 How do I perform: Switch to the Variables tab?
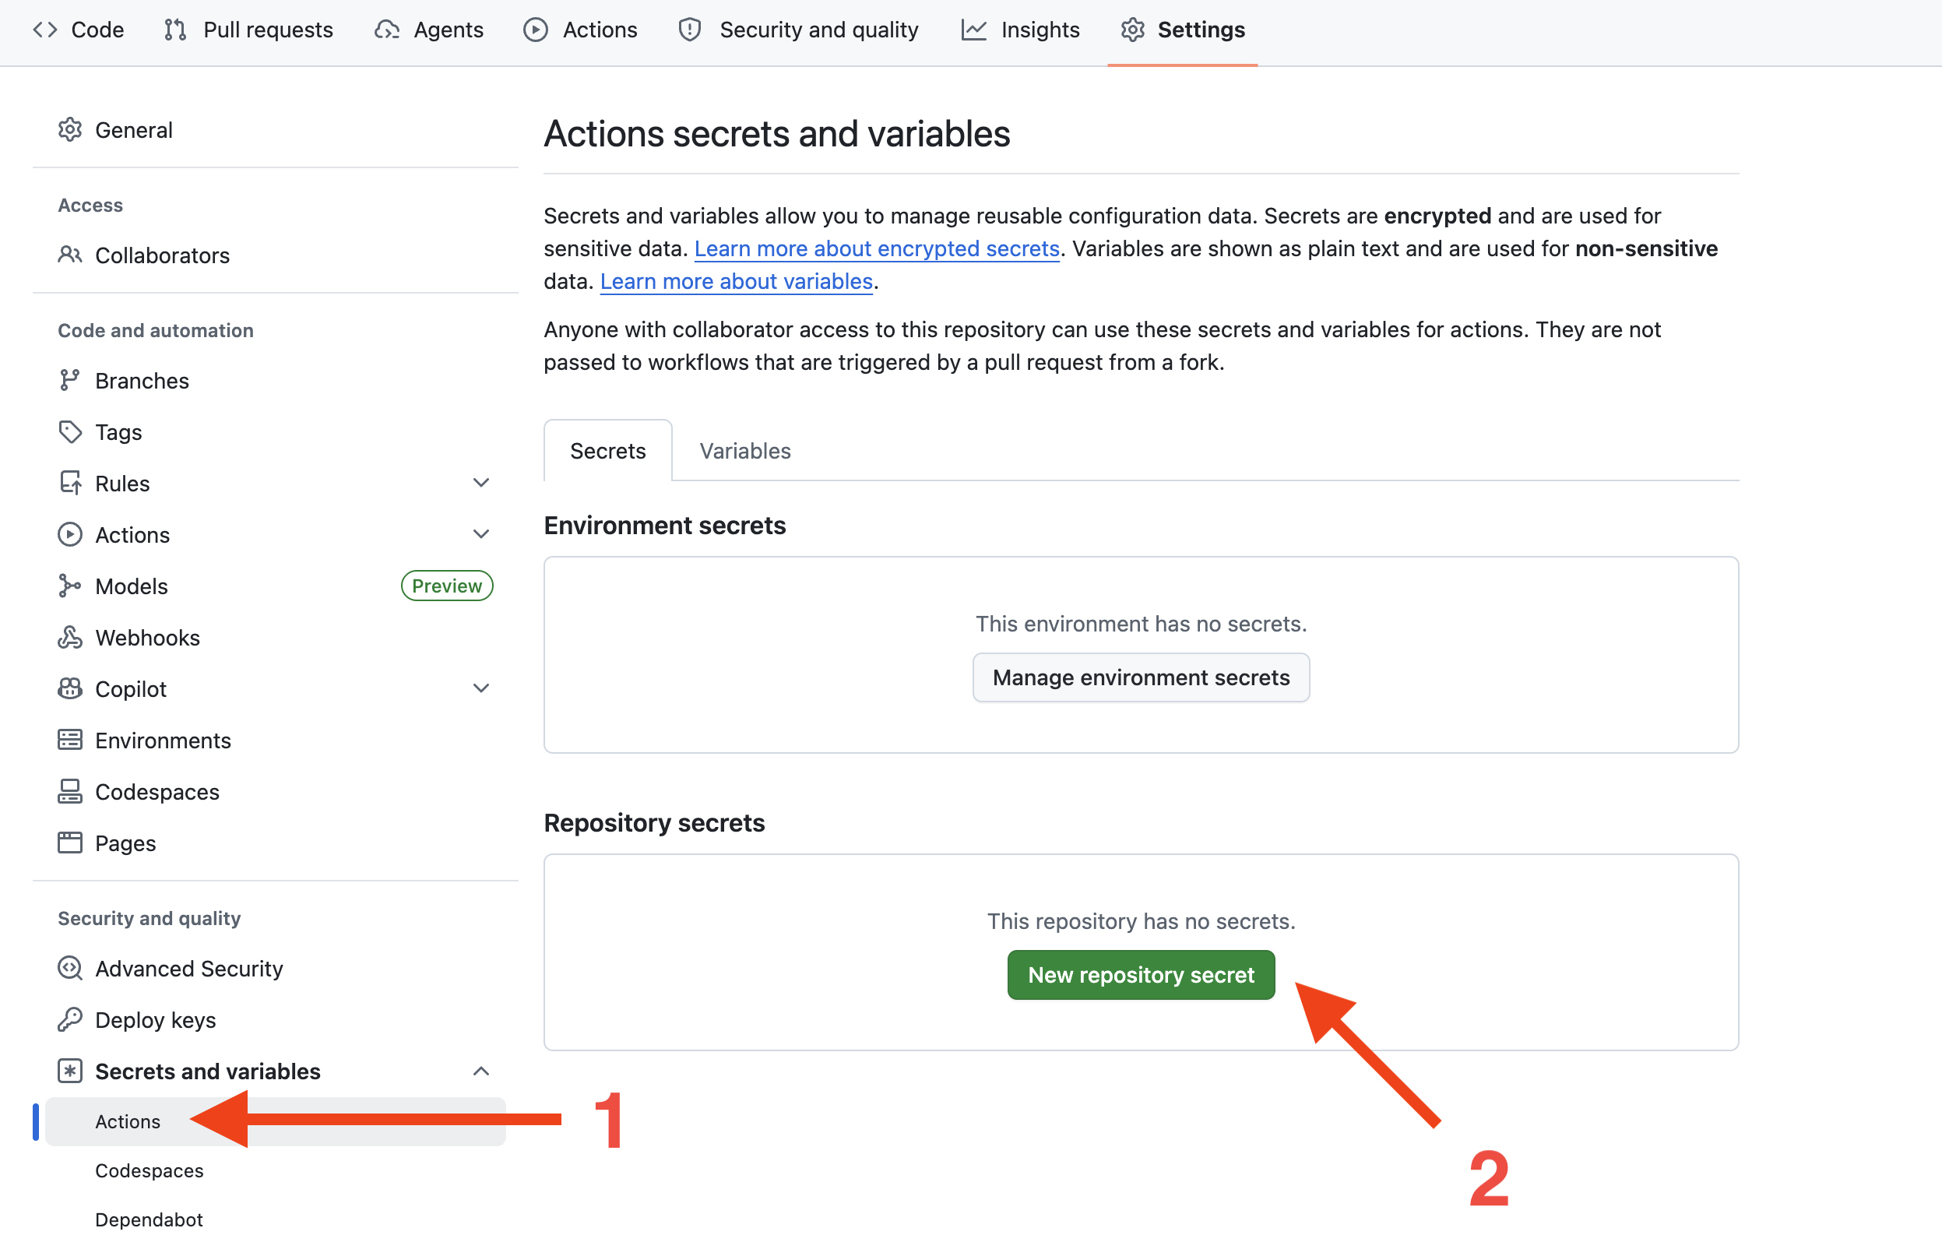[744, 450]
